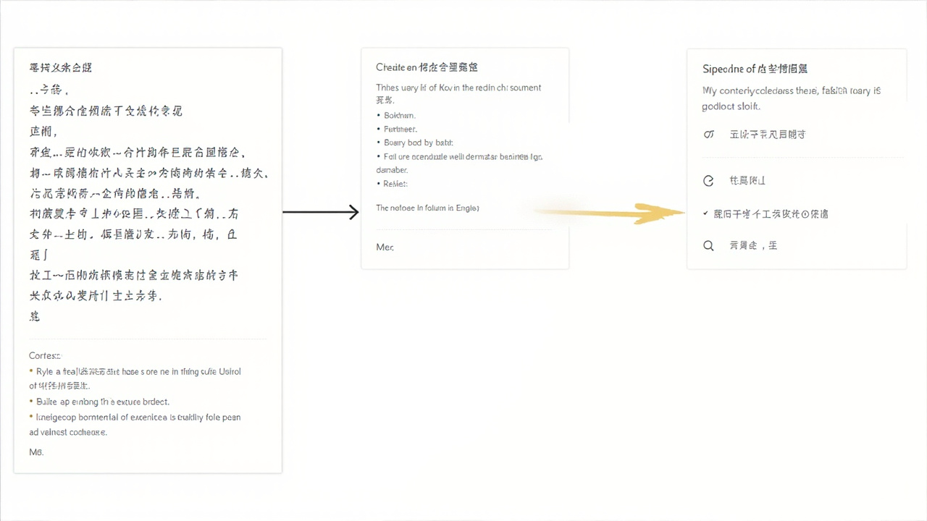This screenshot has width=927, height=521.
Task: Click 'Mer.' at bottom of middle card
Action: click(385, 247)
